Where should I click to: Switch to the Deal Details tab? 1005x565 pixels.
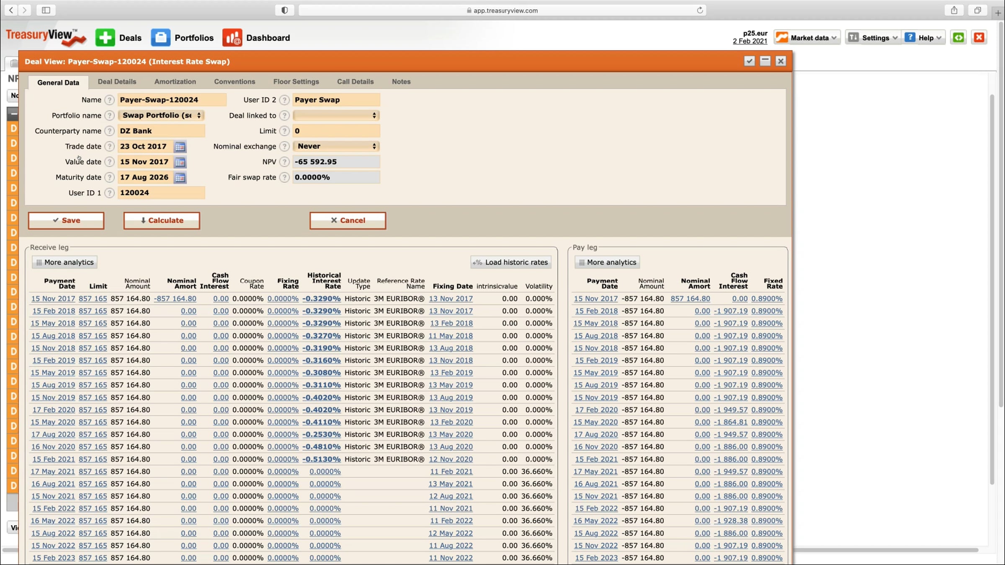[x=117, y=82]
